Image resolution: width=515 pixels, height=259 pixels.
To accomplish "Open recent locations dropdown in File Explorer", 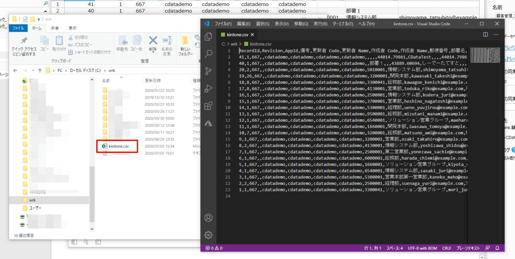I will pos(33,70).
